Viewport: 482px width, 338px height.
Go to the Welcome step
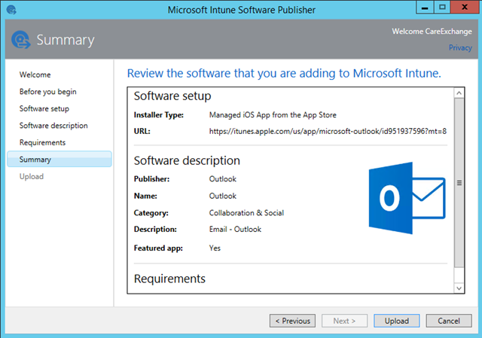[x=35, y=75]
